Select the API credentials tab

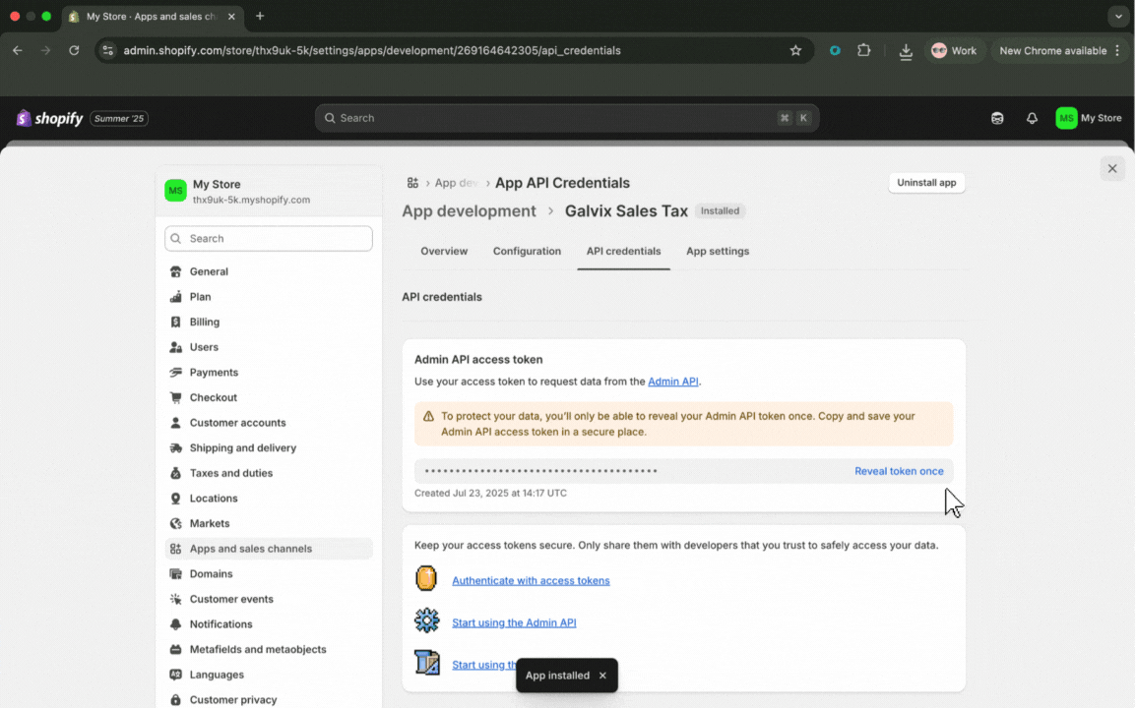(623, 251)
